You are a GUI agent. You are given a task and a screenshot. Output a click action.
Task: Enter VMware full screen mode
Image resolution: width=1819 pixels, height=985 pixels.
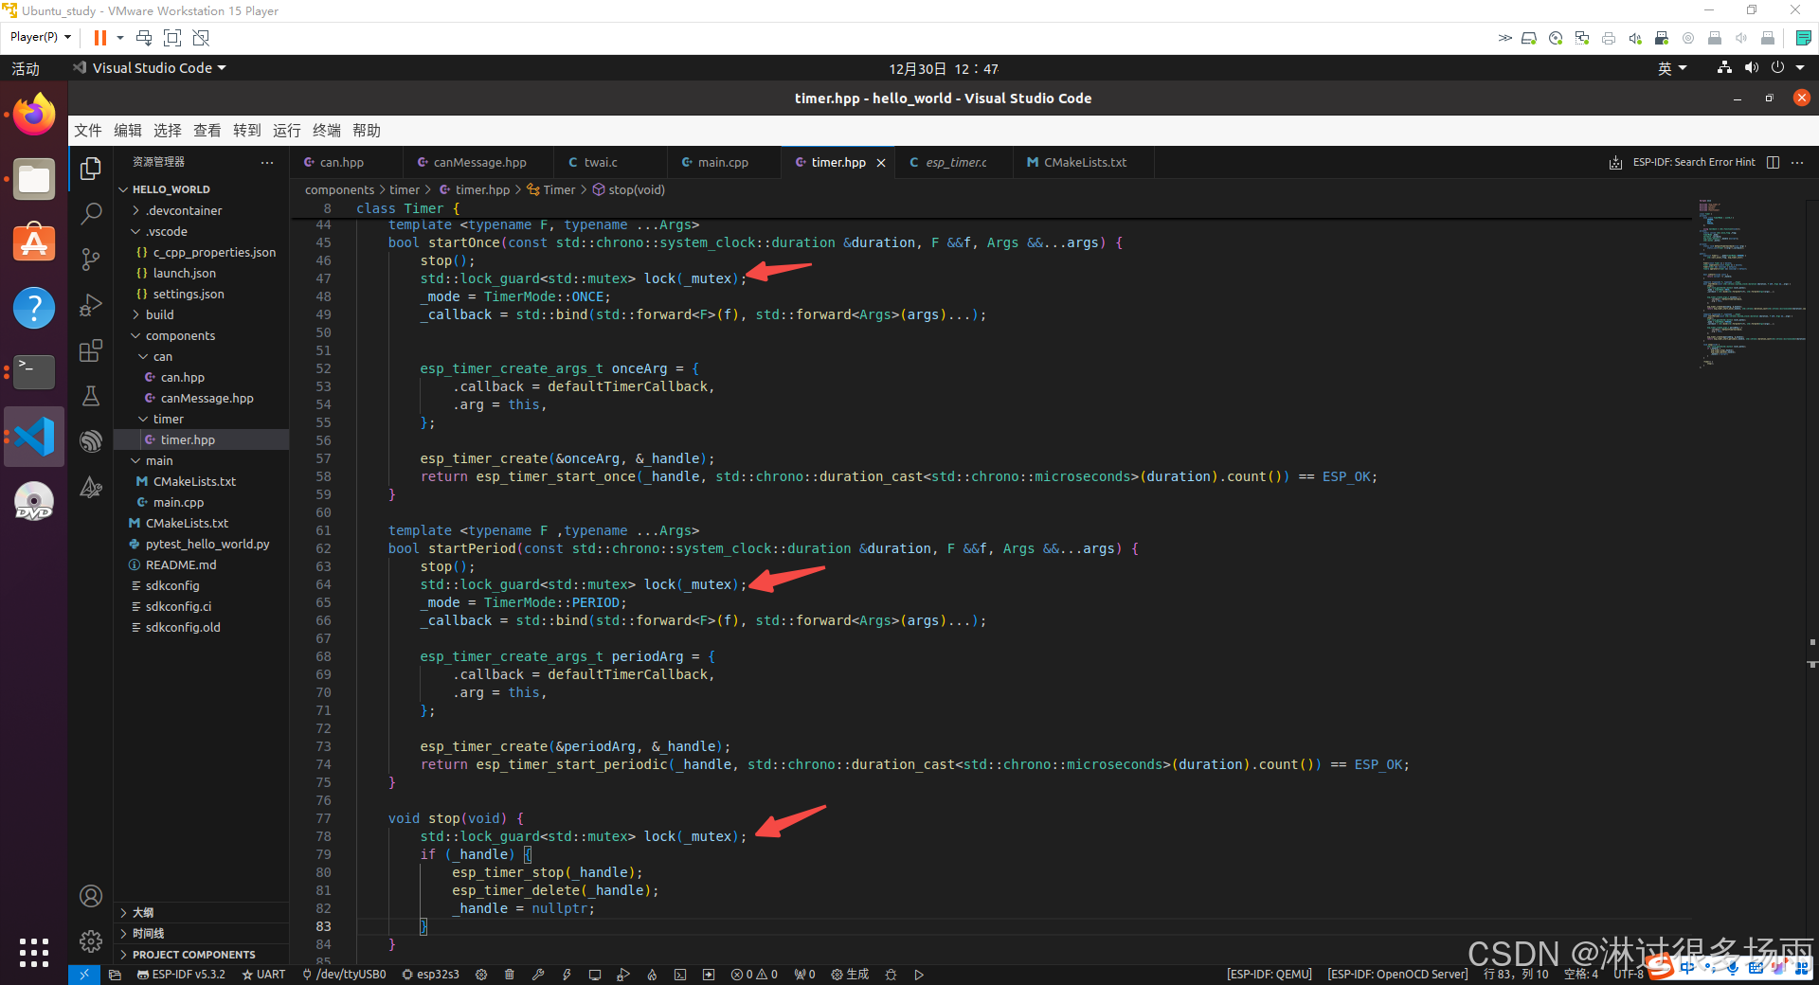172,38
